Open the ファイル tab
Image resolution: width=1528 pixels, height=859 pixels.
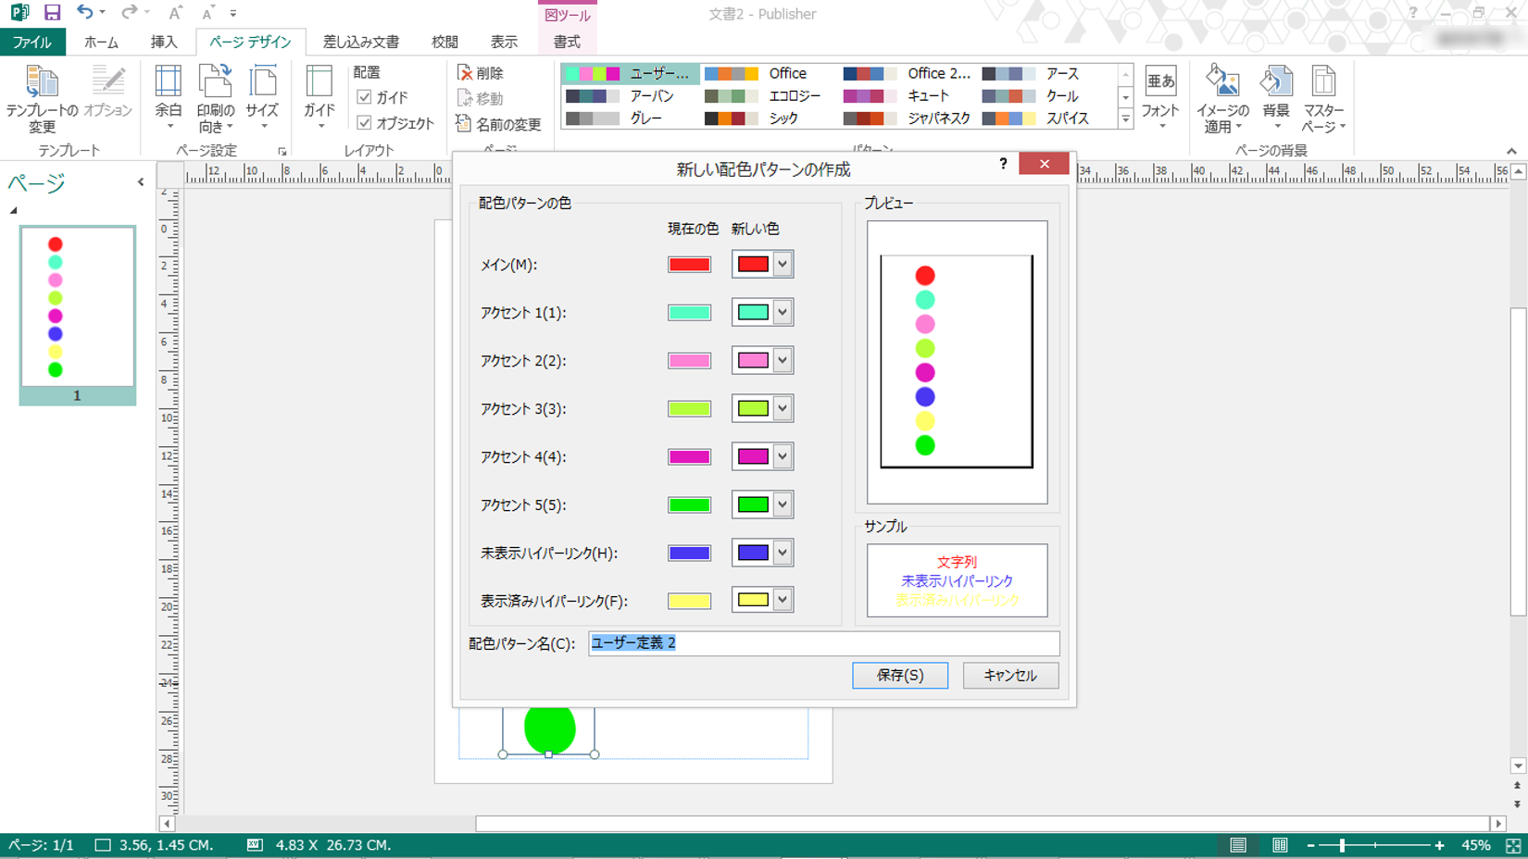coord(32,42)
